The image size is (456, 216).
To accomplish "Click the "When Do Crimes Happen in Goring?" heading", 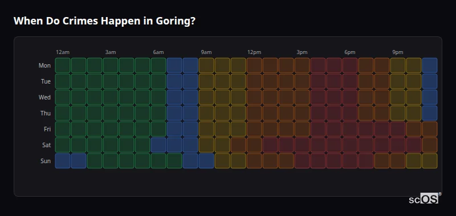I will [x=104, y=21].
